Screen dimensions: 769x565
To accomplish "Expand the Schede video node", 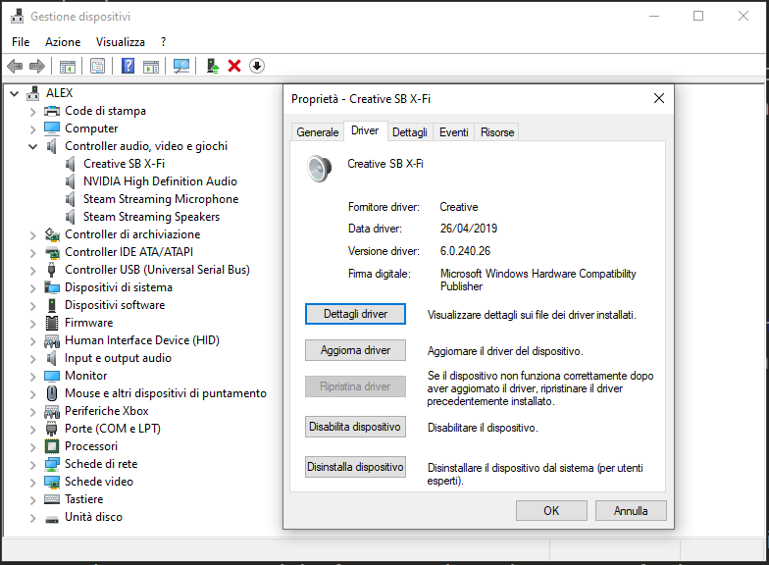I will 33,483.
